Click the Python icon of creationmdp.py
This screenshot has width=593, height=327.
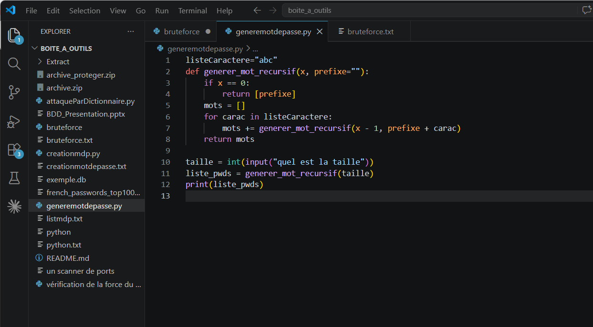point(39,153)
